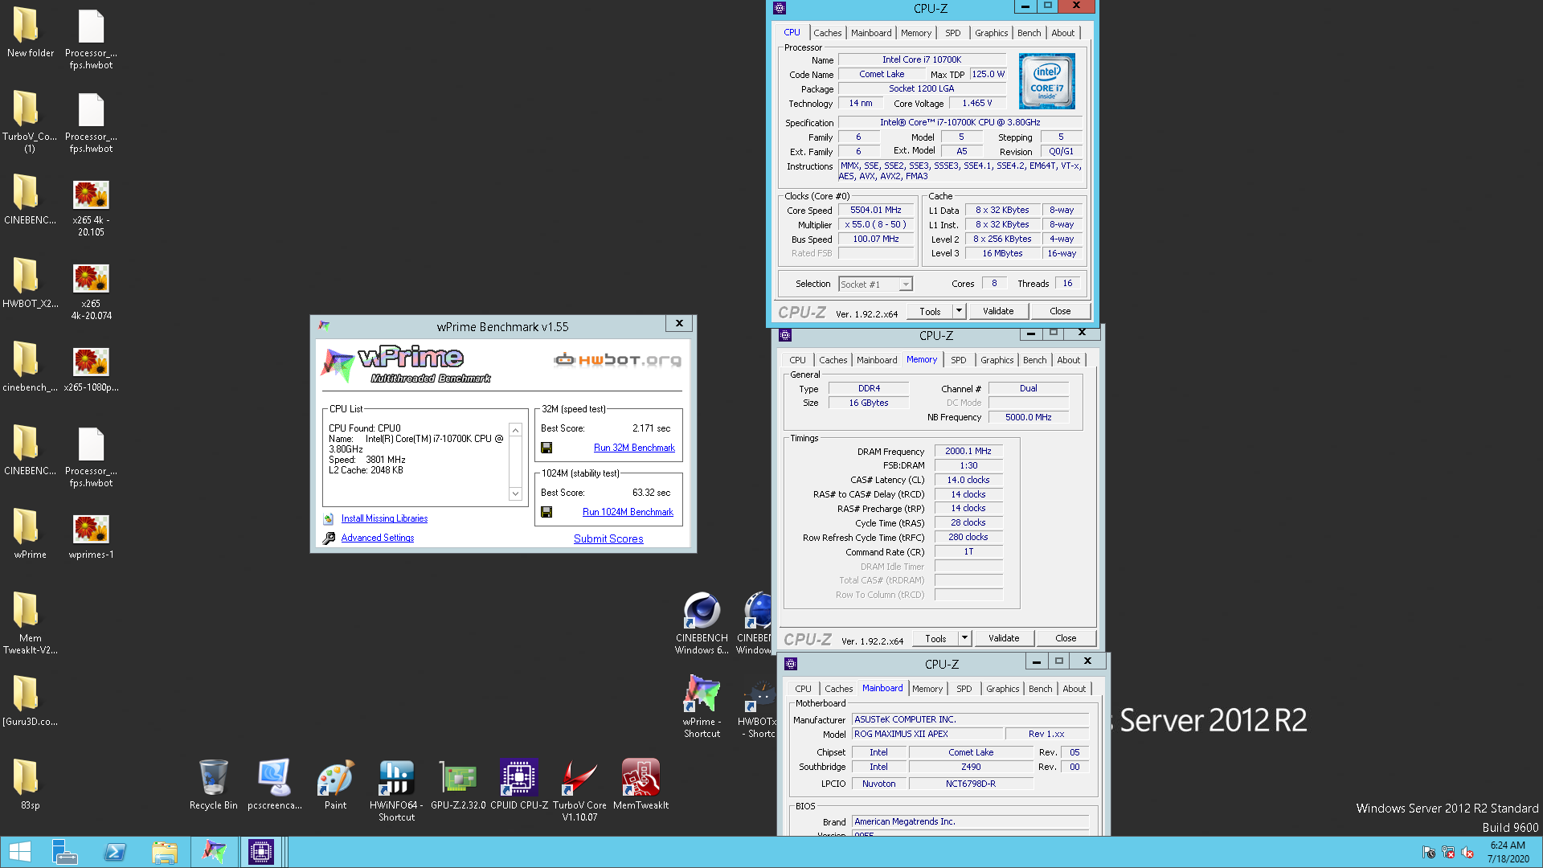Click the Submit Scores link
The image size is (1543, 868).
[608, 538]
